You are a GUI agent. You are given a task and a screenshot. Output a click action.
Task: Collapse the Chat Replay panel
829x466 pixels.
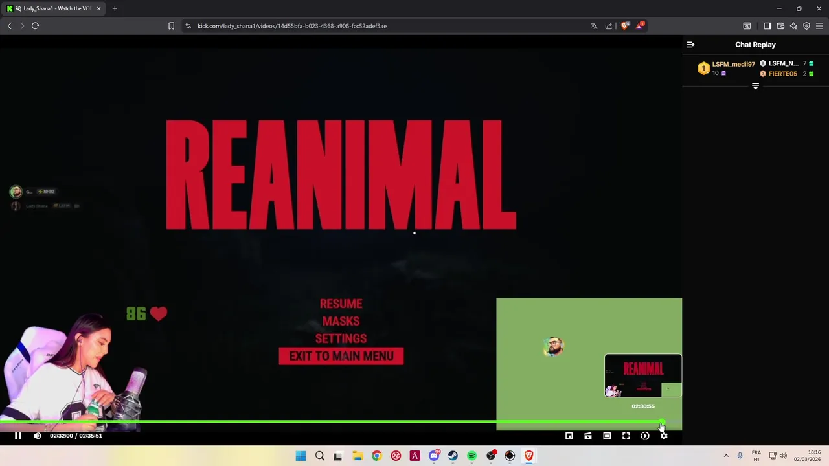point(690,45)
